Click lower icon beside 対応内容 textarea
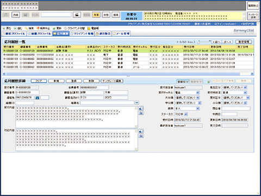Screen dimensions: 261x196 [x=141, y=136]
